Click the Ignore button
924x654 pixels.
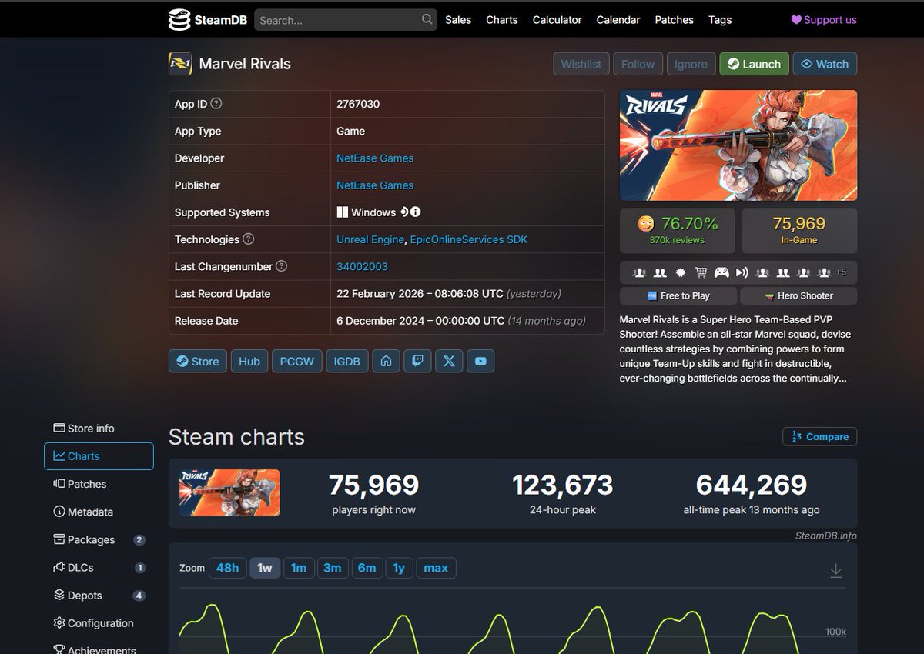point(691,64)
